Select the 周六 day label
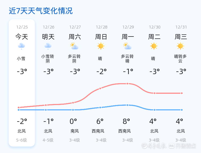Screen dimensions: 201x153 point(75,37)
